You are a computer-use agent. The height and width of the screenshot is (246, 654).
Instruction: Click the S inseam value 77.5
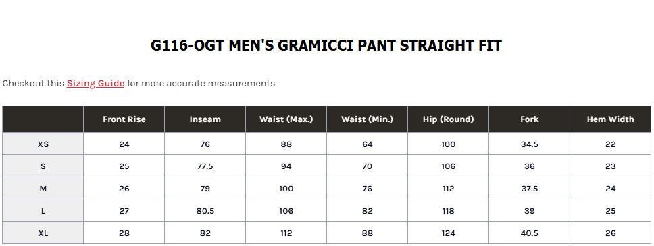205,166
